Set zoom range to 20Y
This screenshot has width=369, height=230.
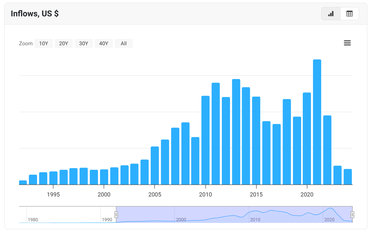[63, 43]
